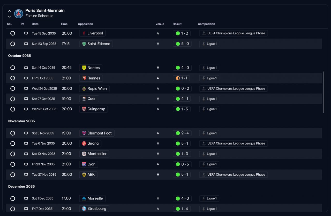Click the AEK club badge icon
The width and height of the screenshot is (331, 216).
point(84,175)
